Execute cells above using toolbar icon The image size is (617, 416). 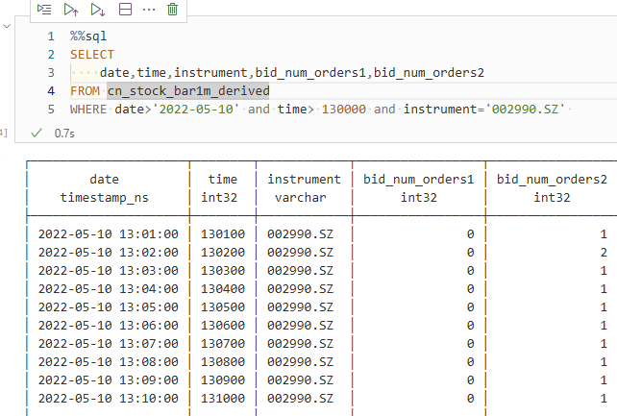71,10
